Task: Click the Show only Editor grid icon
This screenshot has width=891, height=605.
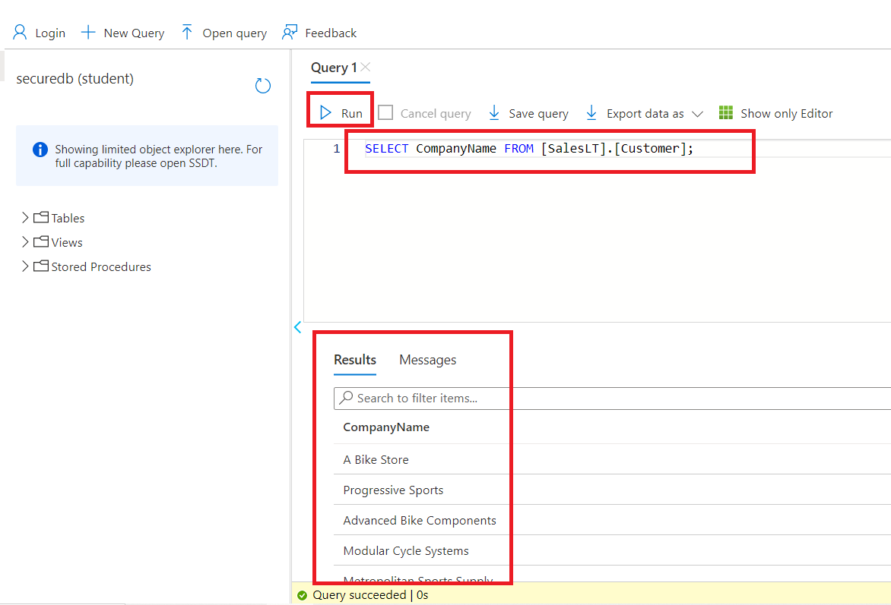Action: (x=726, y=113)
